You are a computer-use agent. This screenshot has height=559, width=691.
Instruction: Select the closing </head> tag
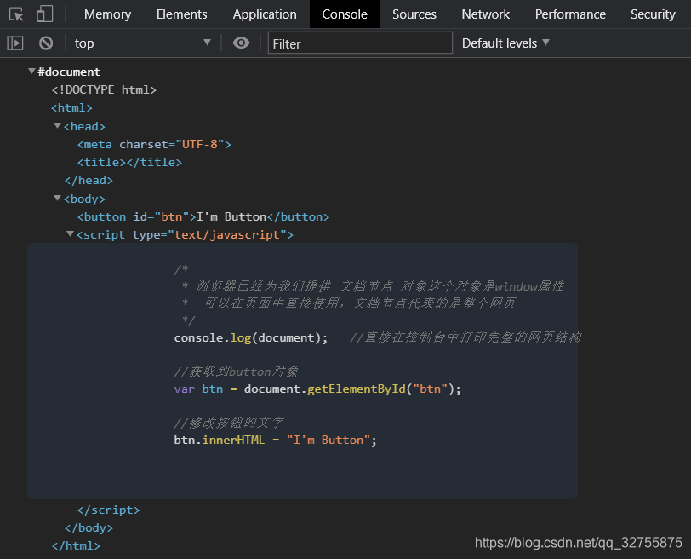(x=89, y=181)
